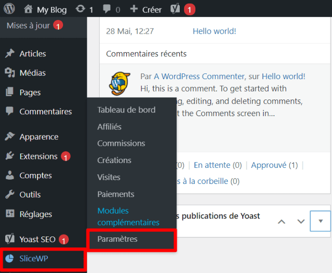Image resolution: width=332 pixels, height=273 pixels.
Task: Select Tableau de bord in SliceWP submenu
Action: [127, 110]
